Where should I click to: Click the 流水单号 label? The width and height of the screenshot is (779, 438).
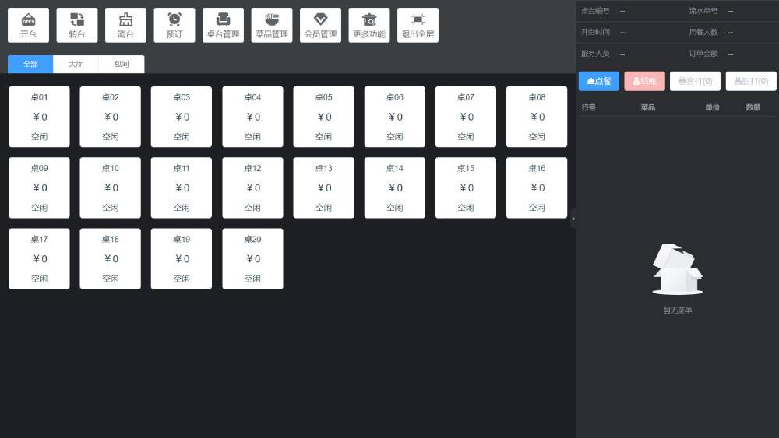pyautogui.click(x=703, y=11)
